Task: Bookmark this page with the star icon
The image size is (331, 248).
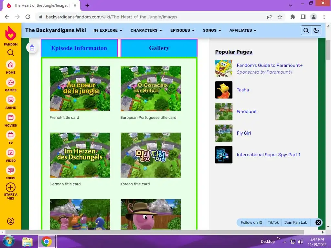Action: click(x=280, y=17)
